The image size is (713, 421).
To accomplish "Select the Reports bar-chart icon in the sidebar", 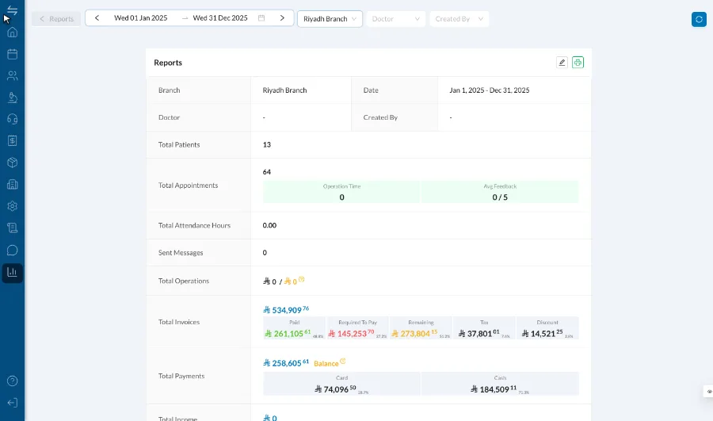I will pyautogui.click(x=12, y=273).
